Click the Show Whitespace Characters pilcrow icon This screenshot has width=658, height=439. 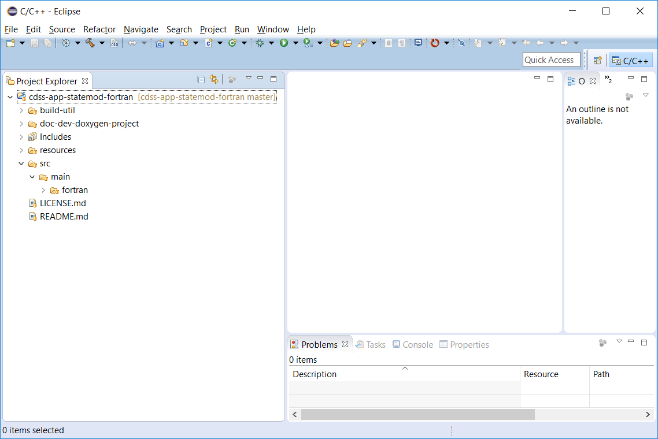pos(402,43)
